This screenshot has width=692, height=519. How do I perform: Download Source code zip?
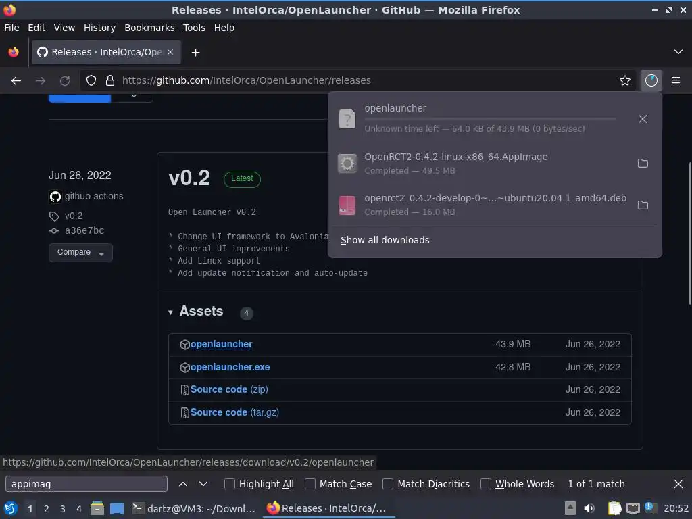[229, 389]
